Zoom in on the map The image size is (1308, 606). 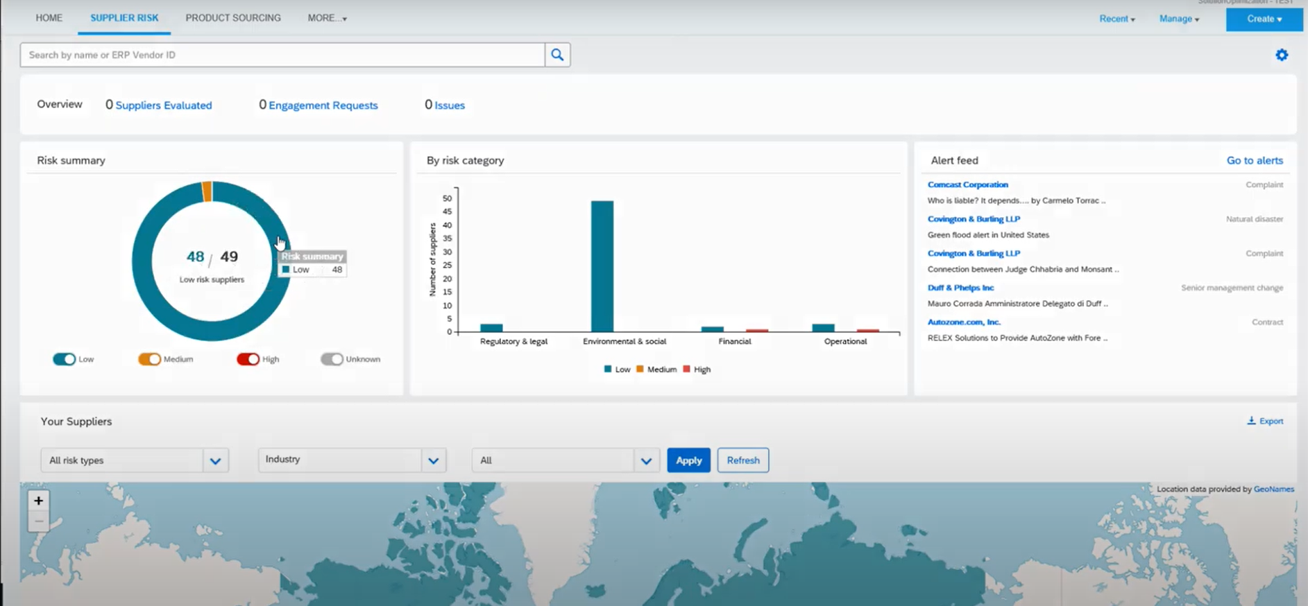pyautogui.click(x=39, y=501)
